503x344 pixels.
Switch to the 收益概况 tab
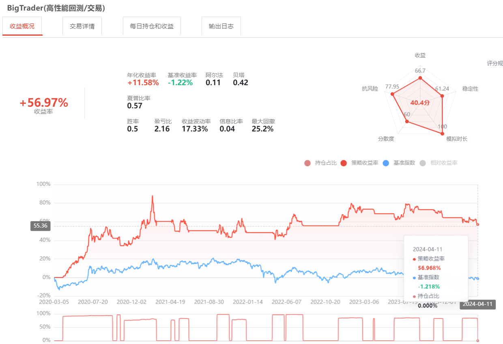click(x=22, y=26)
